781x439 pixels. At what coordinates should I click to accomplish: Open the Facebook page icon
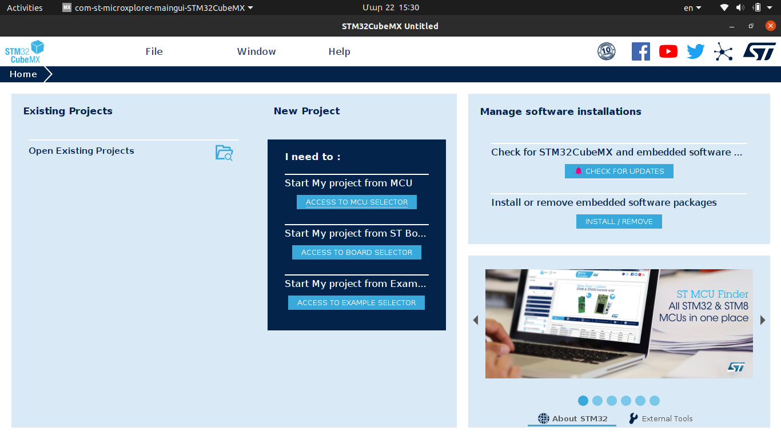[641, 51]
